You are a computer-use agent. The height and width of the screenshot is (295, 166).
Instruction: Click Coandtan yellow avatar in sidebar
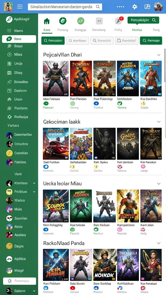tap(10, 153)
